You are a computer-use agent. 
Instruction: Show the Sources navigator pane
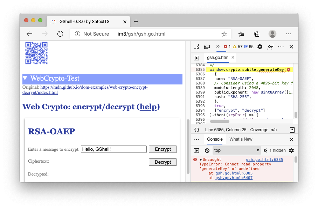(196, 58)
